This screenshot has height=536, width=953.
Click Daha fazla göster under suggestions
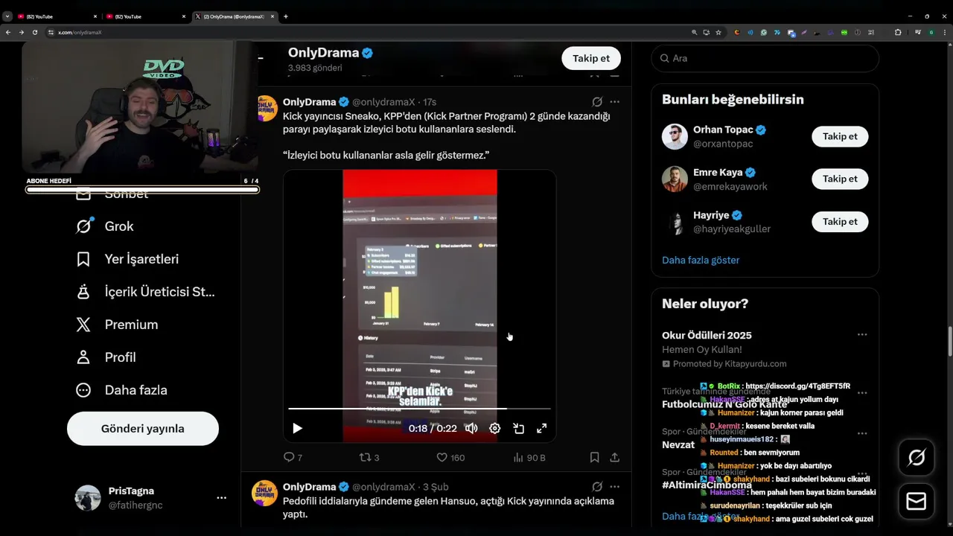701,261
